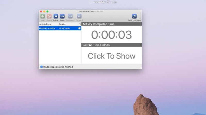Image resolution: width=206 pixels, height=115 pixels.
Task: Click the Delete activity icon
Action: tap(49, 16)
